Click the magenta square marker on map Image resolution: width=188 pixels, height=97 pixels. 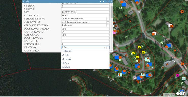pos(178,75)
